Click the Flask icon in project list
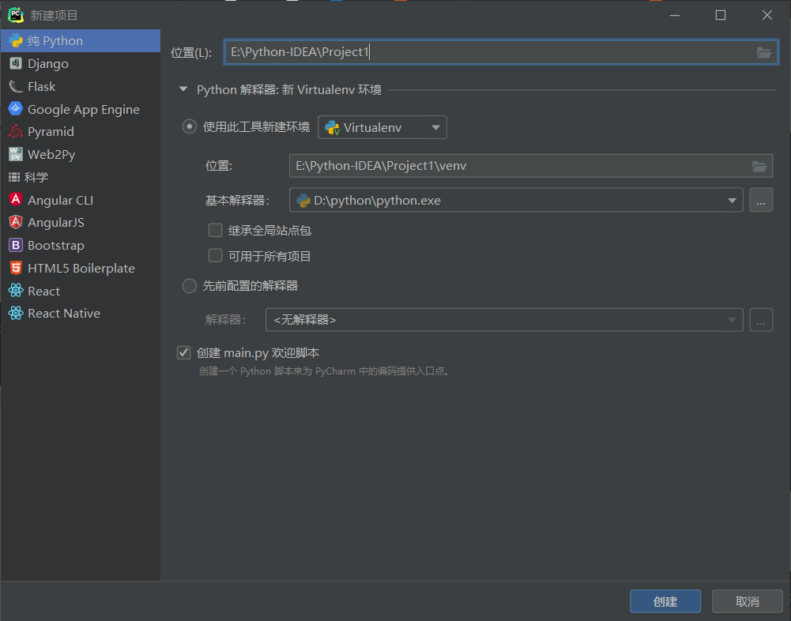The image size is (791, 621). pos(16,86)
